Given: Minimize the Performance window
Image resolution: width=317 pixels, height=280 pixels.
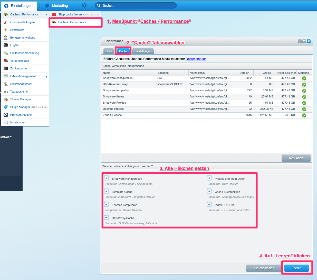Looking at the screenshot, I should [300, 41].
